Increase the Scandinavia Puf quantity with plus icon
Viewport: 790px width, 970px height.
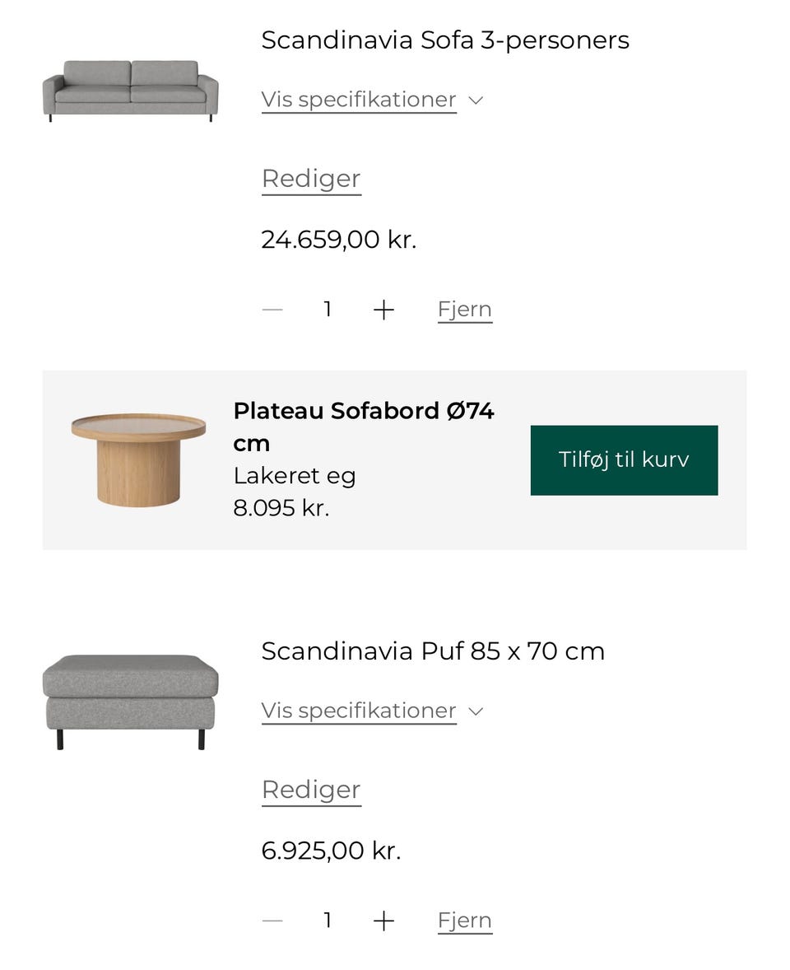click(x=383, y=921)
